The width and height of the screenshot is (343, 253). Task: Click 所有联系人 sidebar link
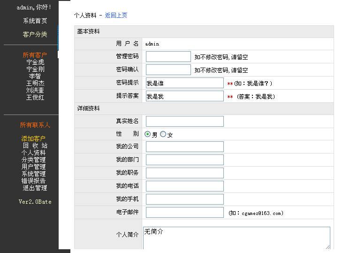coord(35,125)
